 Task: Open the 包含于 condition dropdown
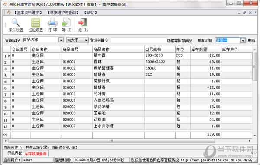tap(77, 40)
